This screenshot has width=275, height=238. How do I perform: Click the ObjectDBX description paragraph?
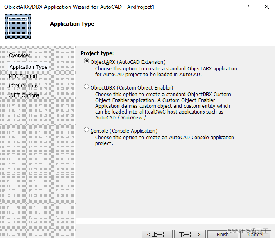(x=162, y=106)
